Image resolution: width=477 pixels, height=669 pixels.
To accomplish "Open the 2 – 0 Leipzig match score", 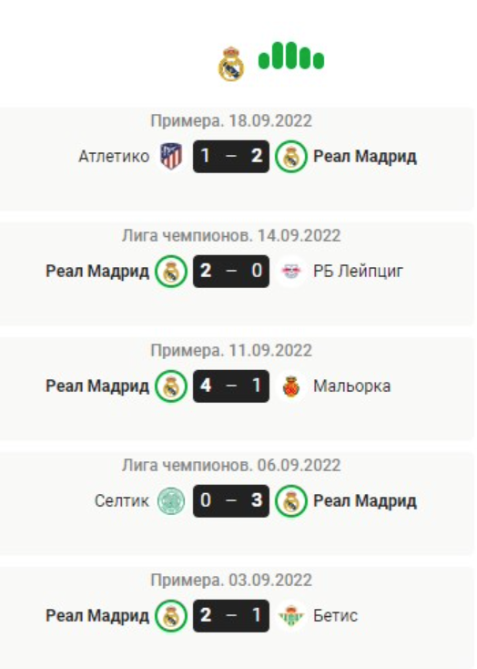I will click(231, 271).
